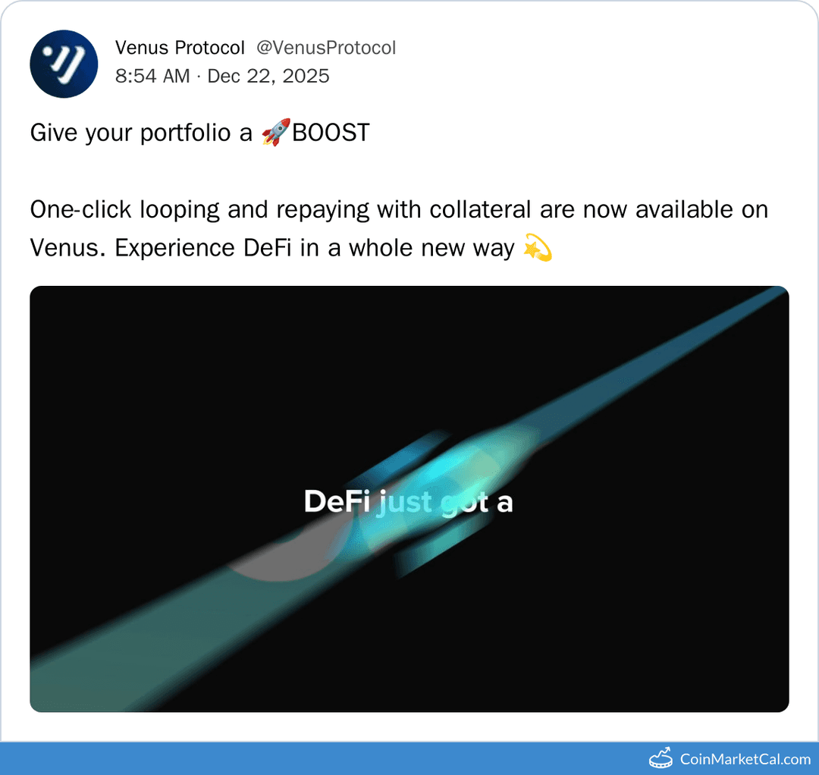Click the word BOOST in the tweet
Screen dimensions: 819x775
click(x=331, y=133)
